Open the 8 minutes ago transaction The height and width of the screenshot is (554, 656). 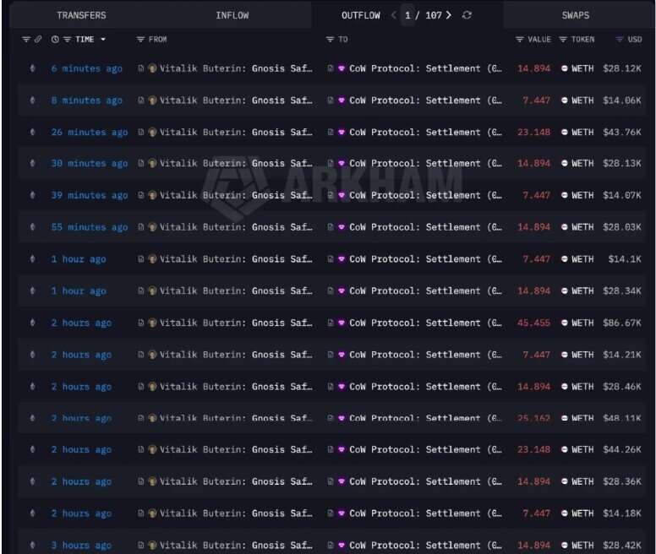pyautogui.click(x=86, y=100)
